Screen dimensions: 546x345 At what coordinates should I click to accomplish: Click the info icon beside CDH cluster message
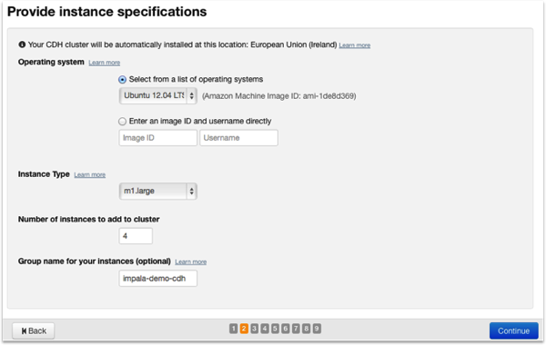coord(22,44)
